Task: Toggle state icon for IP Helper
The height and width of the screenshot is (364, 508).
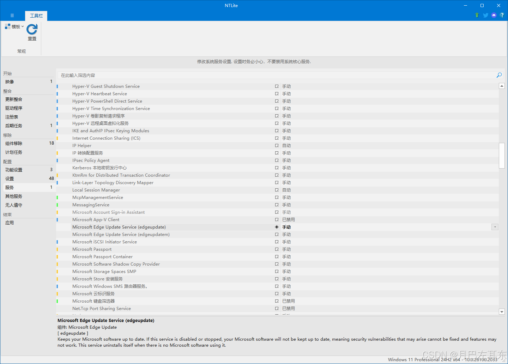Action: pyautogui.click(x=277, y=146)
